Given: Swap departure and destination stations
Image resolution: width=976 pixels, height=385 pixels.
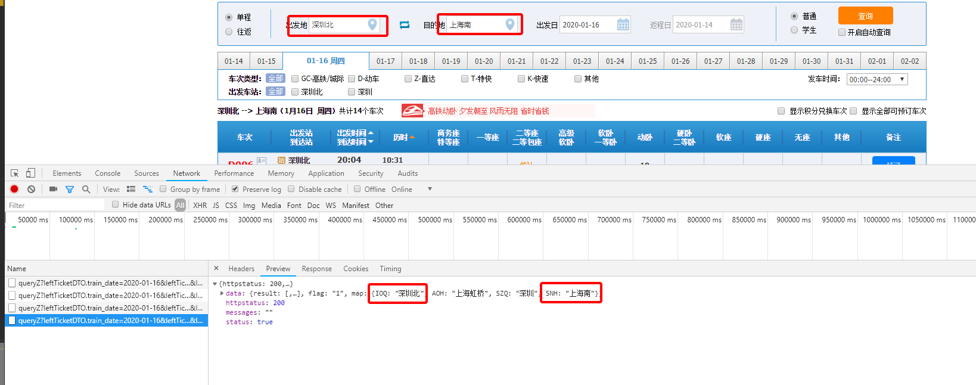Looking at the screenshot, I should pyautogui.click(x=405, y=25).
